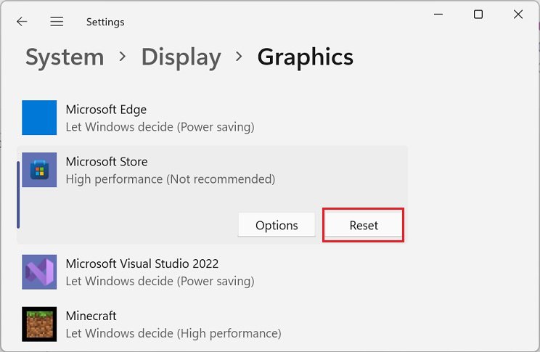Screen dimensions: 540x352
Task: Click the Microsoft Store app icon
Action: [39, 170]
